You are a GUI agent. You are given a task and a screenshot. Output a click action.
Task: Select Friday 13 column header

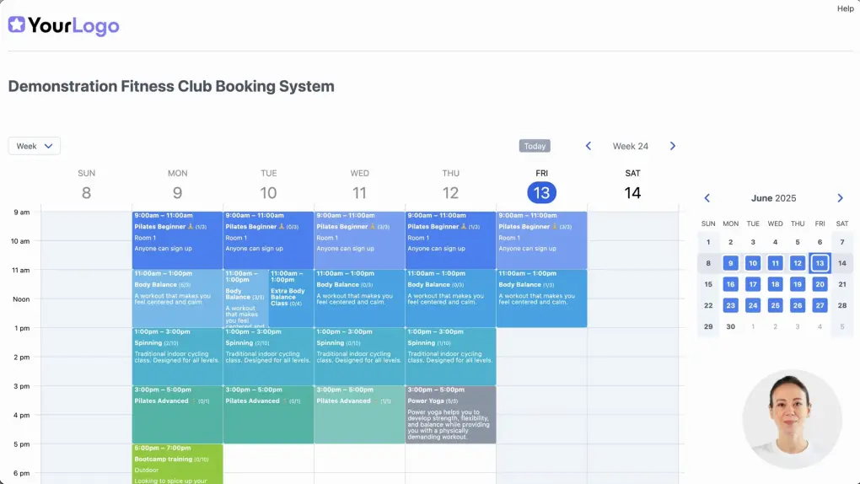pos(541,187)
